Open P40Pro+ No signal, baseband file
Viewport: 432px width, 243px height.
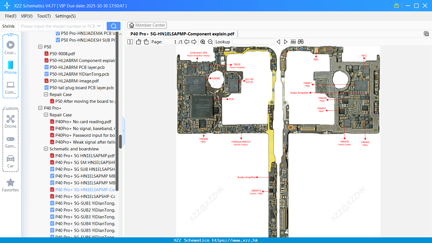[83, 128]
